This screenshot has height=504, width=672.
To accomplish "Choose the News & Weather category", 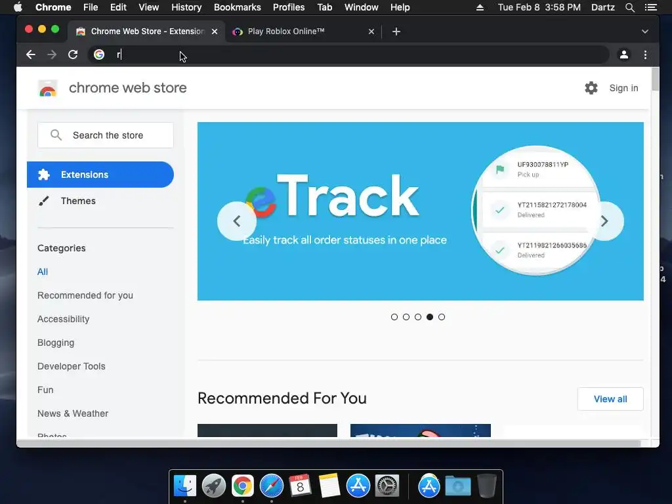I will (72, 413).
